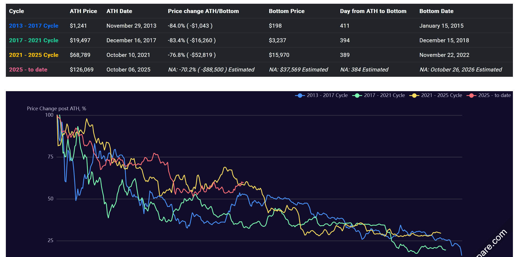Click the $68,789 ATH price cell
Image resolution: width=523 pixels, height=257 pixels.
click(80, 55)
